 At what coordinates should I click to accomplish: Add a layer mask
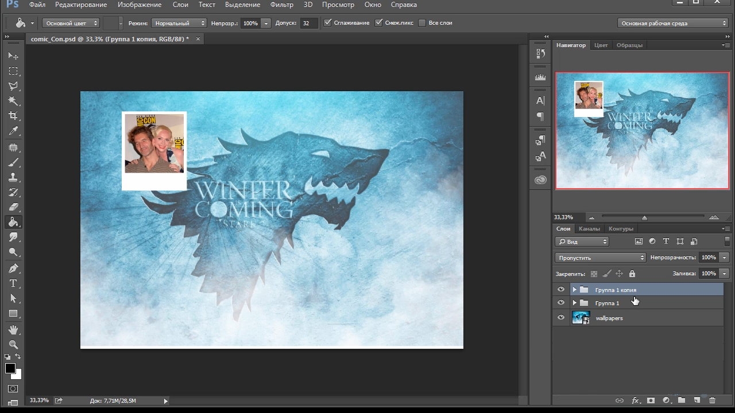click(x=651, y=400)
